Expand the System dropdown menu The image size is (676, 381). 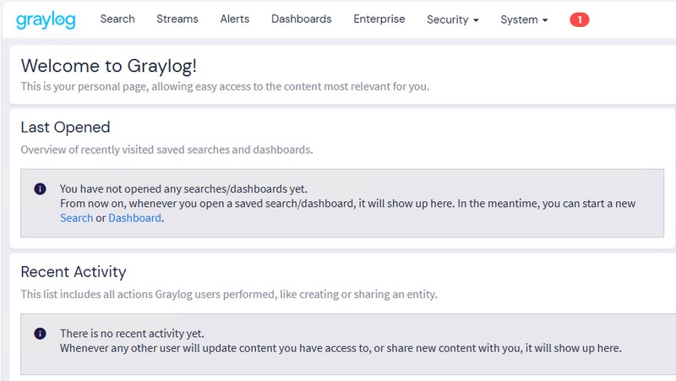(x=524, y=19)
